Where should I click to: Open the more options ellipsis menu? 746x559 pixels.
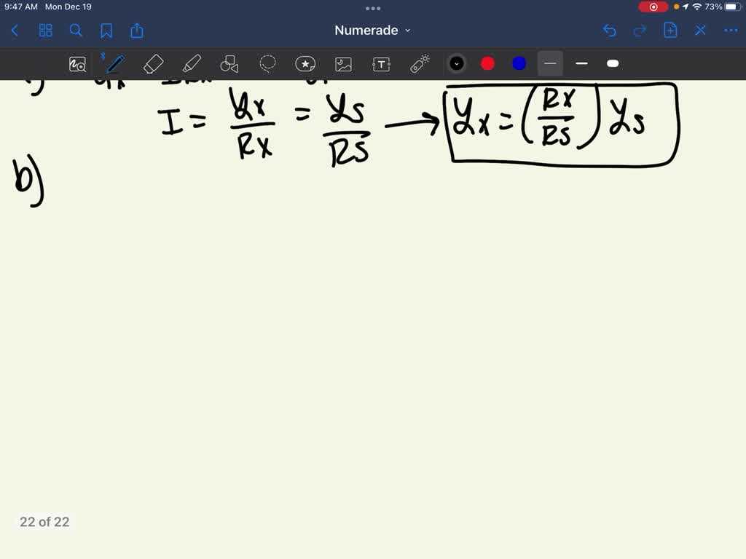(731, 31)
